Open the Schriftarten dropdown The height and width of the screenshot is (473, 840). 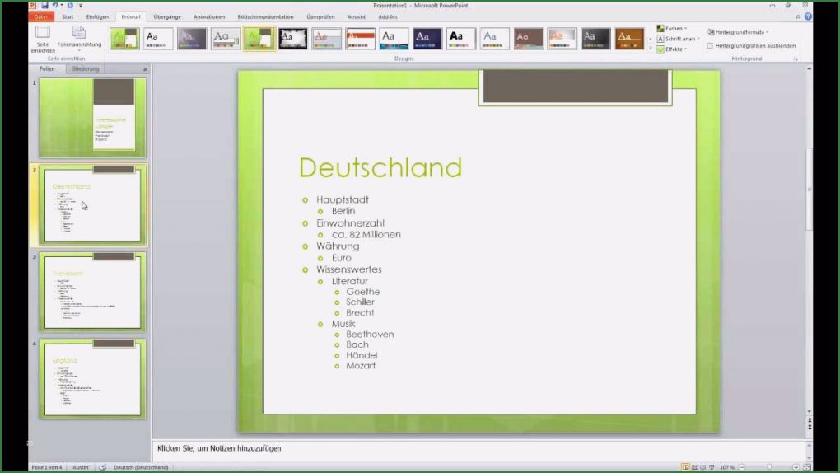pos(679,39)
